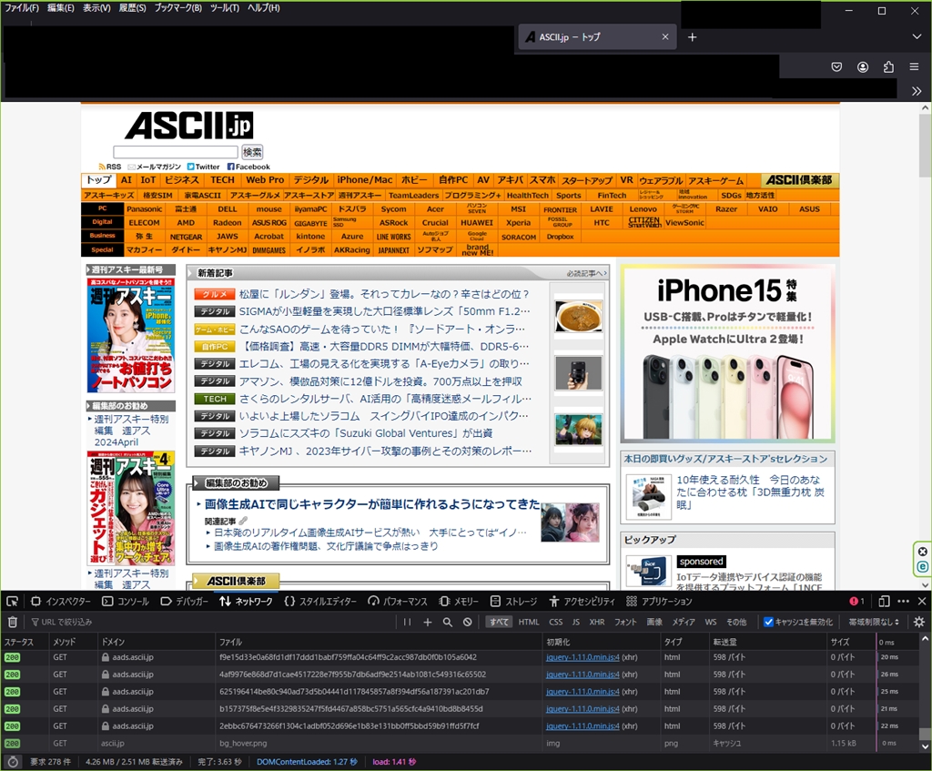The width and height of the screenshot is (932, 771).
Task: Click the error count badge in DevTools
Action: pyautogui.click(x=857, y=602)
